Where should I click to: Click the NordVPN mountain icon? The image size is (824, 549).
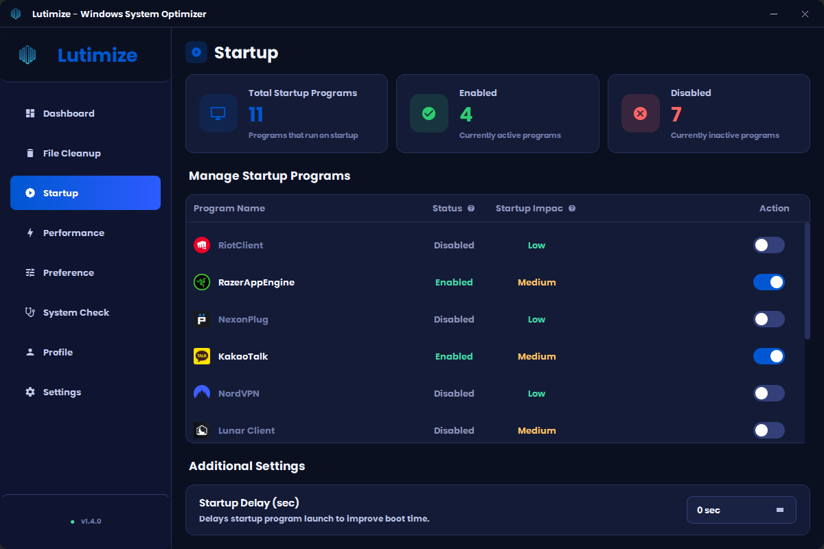(x=202, y=393)
